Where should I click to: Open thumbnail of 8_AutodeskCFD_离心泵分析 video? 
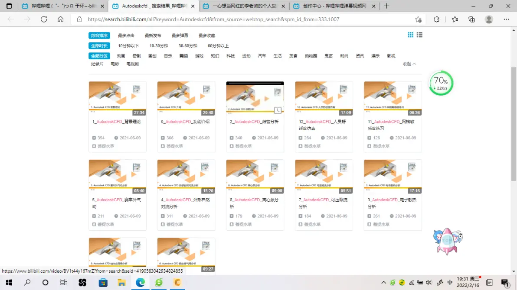(x=255, y=177)
